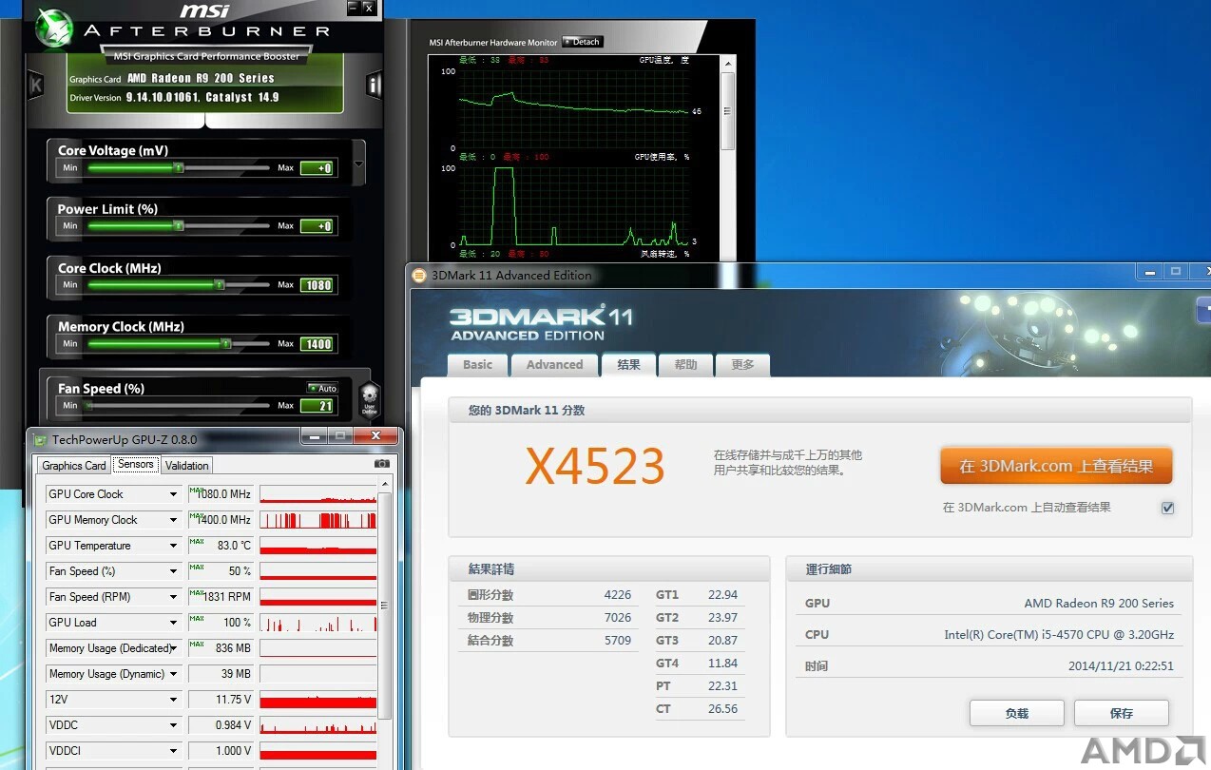The image size is (1211, 770).
Task: Open the 3DMark Advanced tab
Action: coord(554,365)
